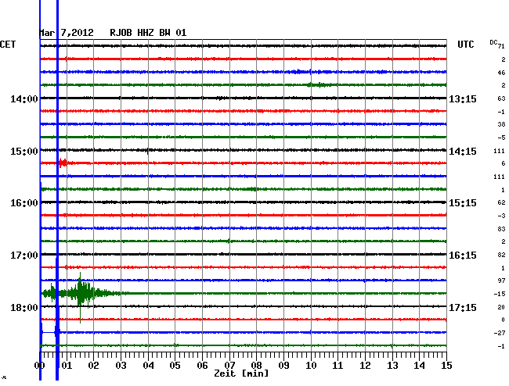The height and width of the screenshot is (386, 509).
Task: Click the DC offset value "46"
Action: [501, 73]
